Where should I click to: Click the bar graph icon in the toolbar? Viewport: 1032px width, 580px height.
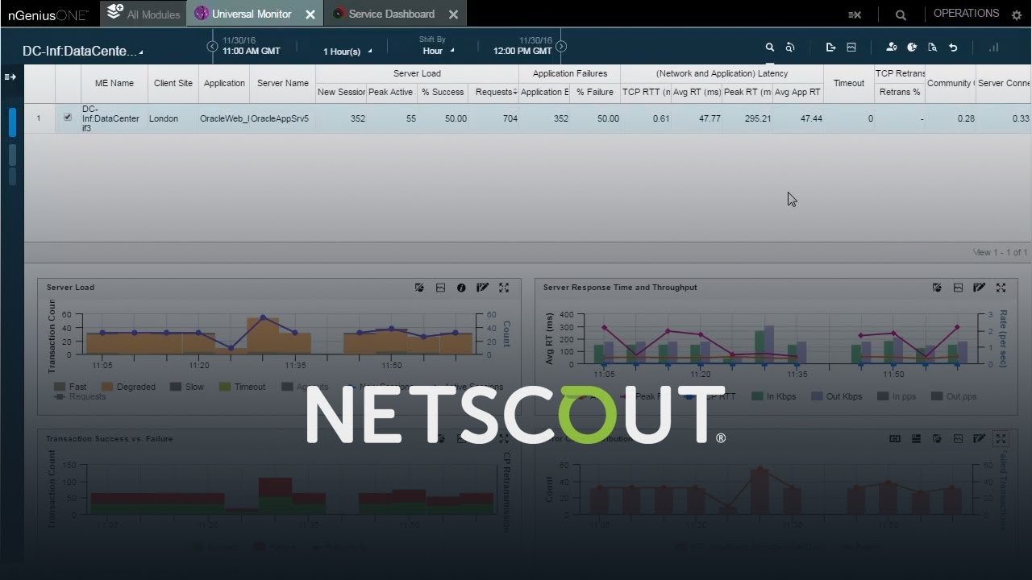993,48
